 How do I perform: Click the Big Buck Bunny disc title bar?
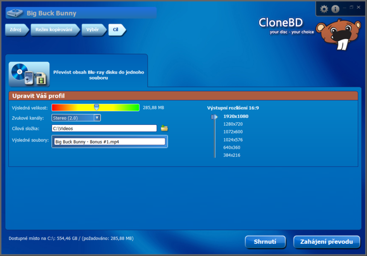(81, 13)
